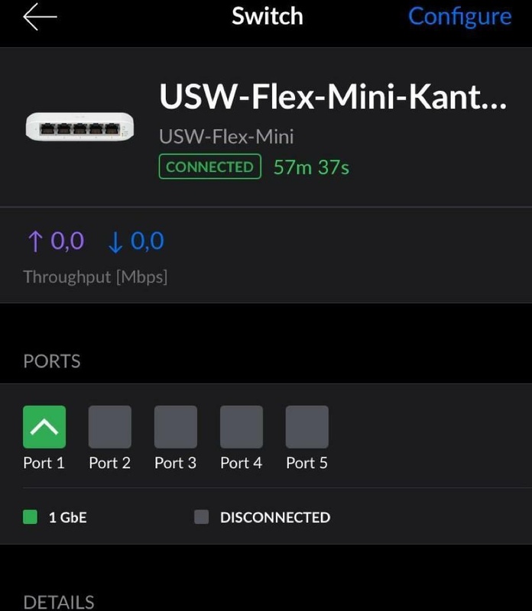
Task: Tap the upload throughput arrow icon
Action: pyautogui.click(x=34, y=241)
